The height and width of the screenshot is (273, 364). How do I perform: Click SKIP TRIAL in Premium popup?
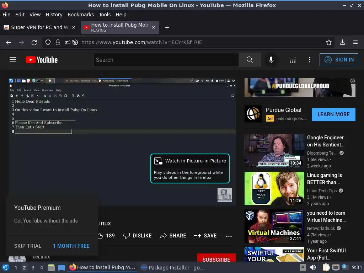(28, 246)
